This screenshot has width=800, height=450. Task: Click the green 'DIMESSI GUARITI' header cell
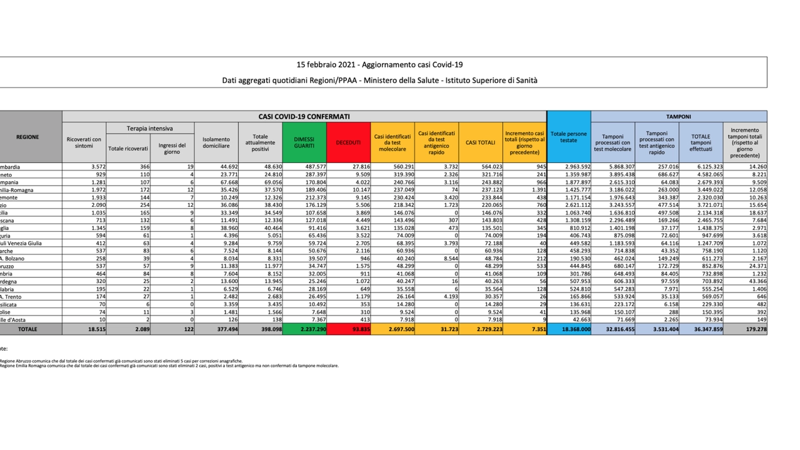(304, 142)
